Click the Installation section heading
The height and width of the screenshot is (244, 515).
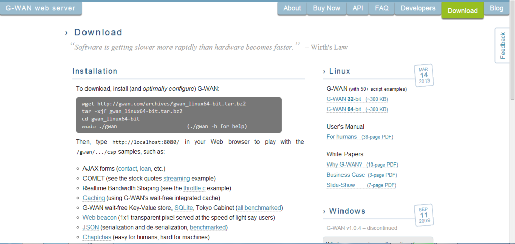(x=95, y=71)
